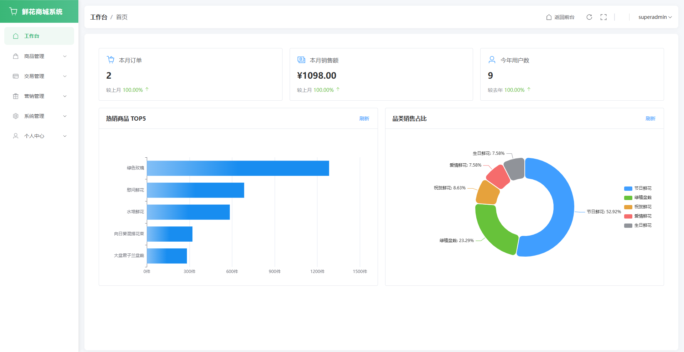The height and width of the screenshot is (352, 684).
Task: Click the orange 祝贺鲜花 legend color swatch
Action: 628,207
